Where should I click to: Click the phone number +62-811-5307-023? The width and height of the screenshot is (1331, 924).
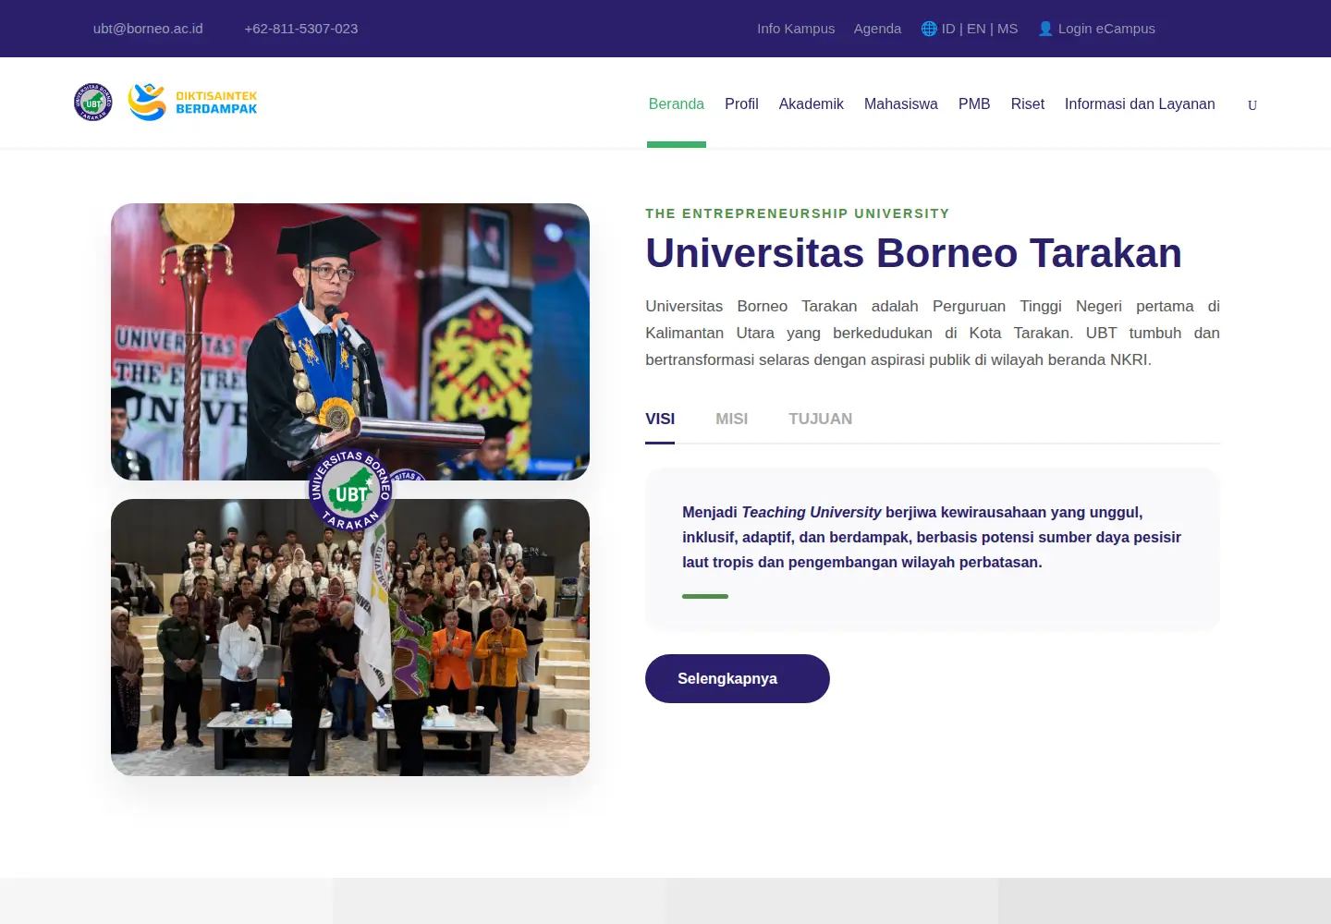click(301, 29)
